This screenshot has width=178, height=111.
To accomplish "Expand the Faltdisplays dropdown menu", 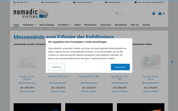I will 29,25.
